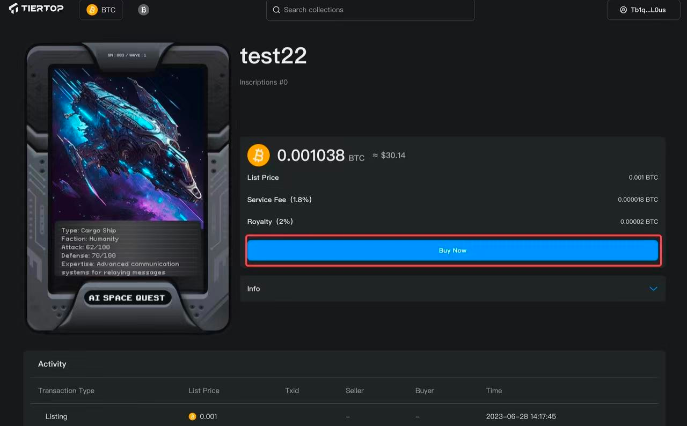This screenshot has height=426, width=687.
Task: Click the Time column header
Action: pos(494,391)
